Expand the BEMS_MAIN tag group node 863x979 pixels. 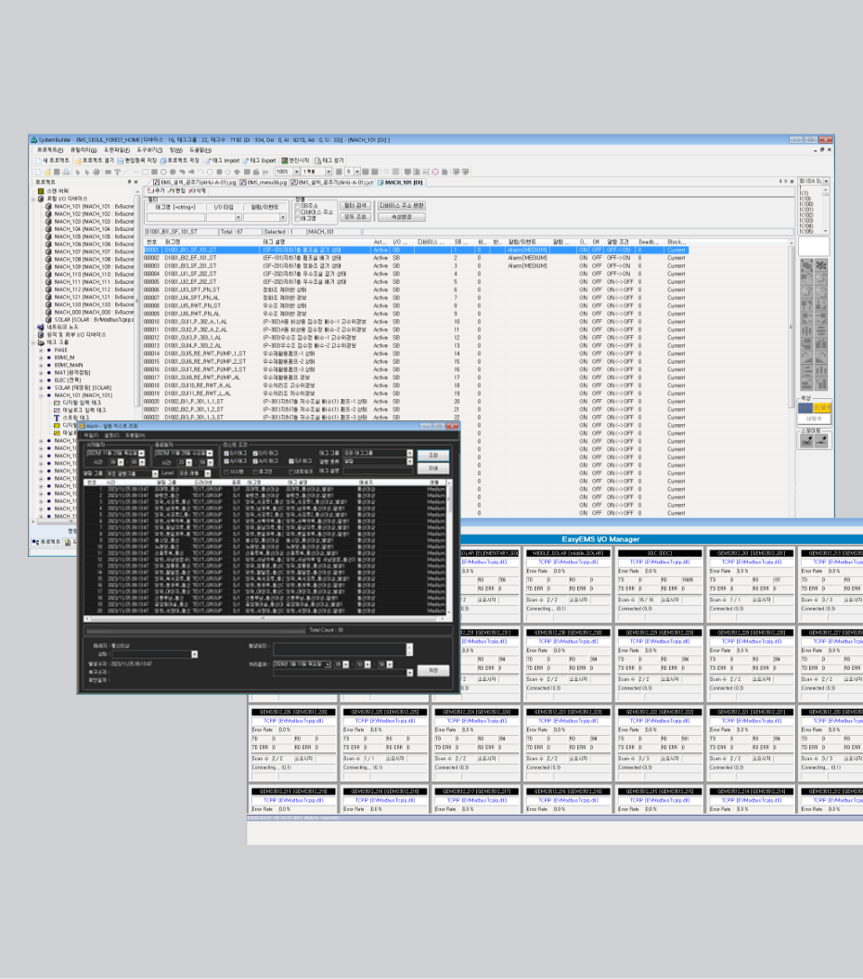(x=41, y=366)
